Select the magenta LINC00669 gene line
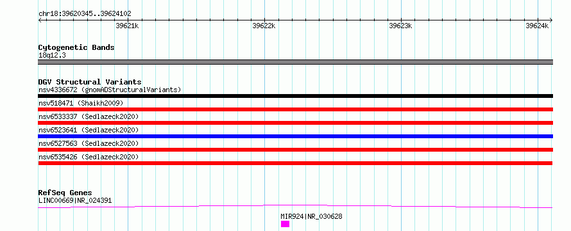This screenshot has width=571, height=231. (295, 206)
